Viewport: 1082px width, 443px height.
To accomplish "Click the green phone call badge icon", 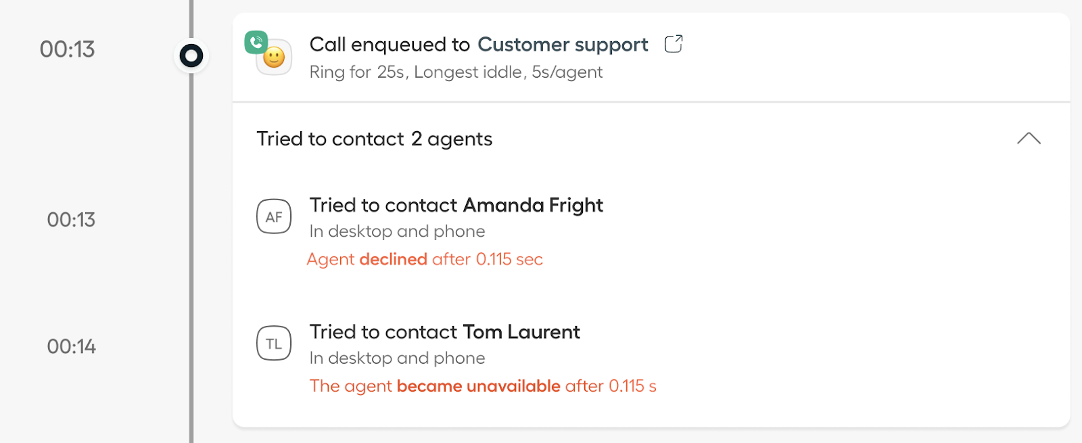I will click(x=256, y=43).
